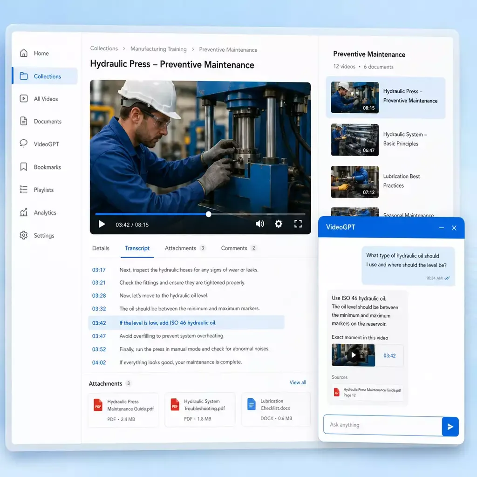Select the Collections folder icon in sidebar
Image resolution: width=477 pixels, height=477 pixels.
(x=24, y=76)
